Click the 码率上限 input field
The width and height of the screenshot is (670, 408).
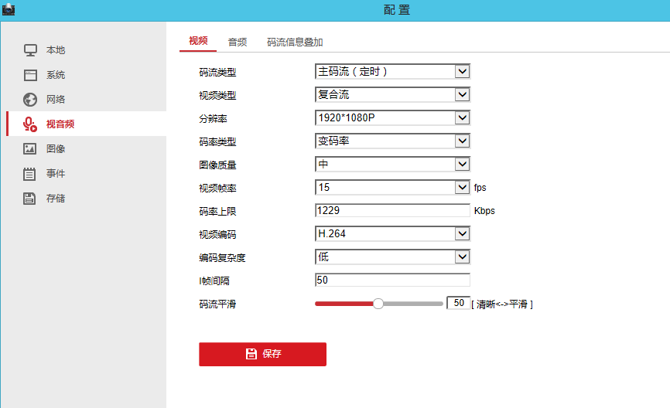[393, 210]
